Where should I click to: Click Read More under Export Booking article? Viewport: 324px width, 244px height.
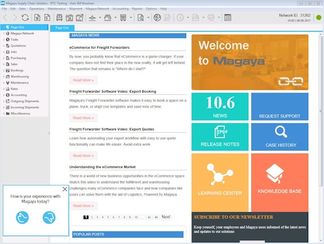click(83, 118)
